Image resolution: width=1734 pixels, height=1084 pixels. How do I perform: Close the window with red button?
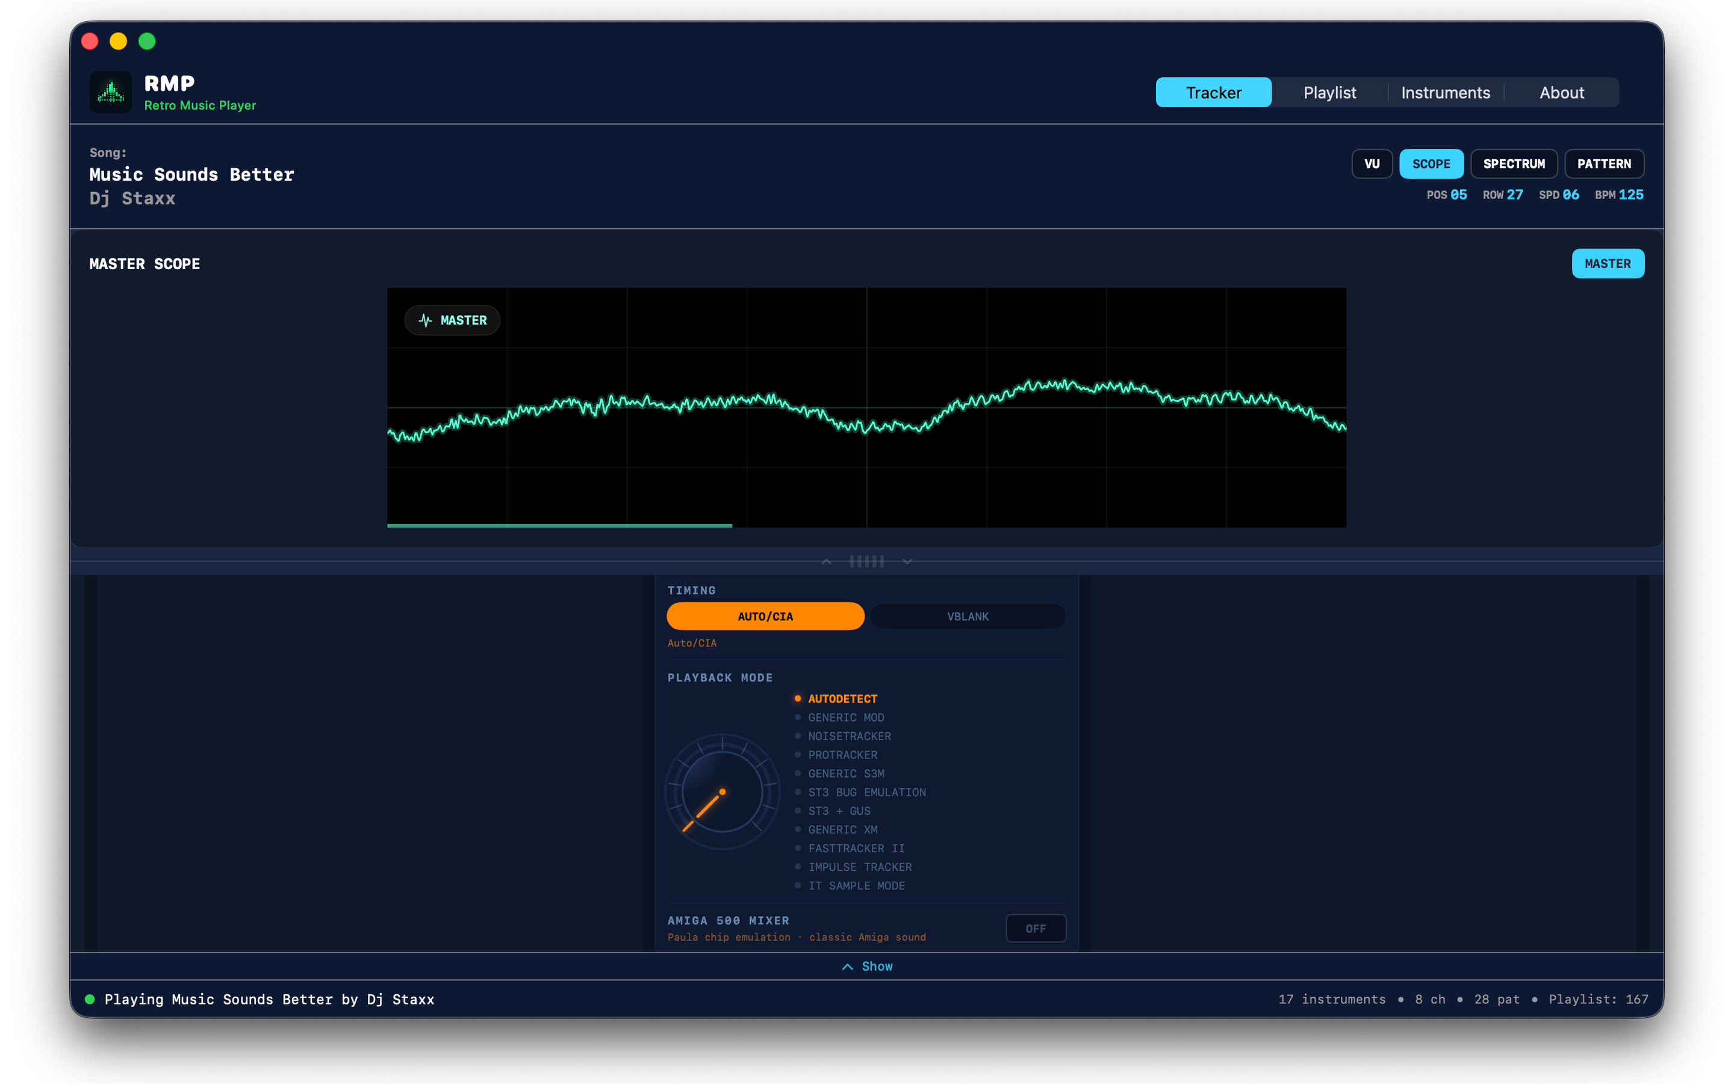90,41
